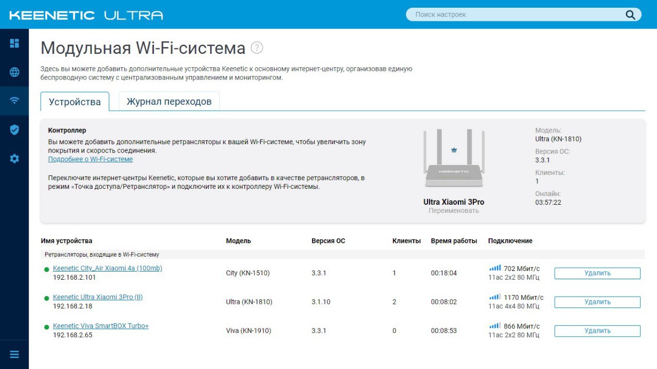
Task: Click the Модульная Wi-Fi-система heading
Action: [143, 48]
